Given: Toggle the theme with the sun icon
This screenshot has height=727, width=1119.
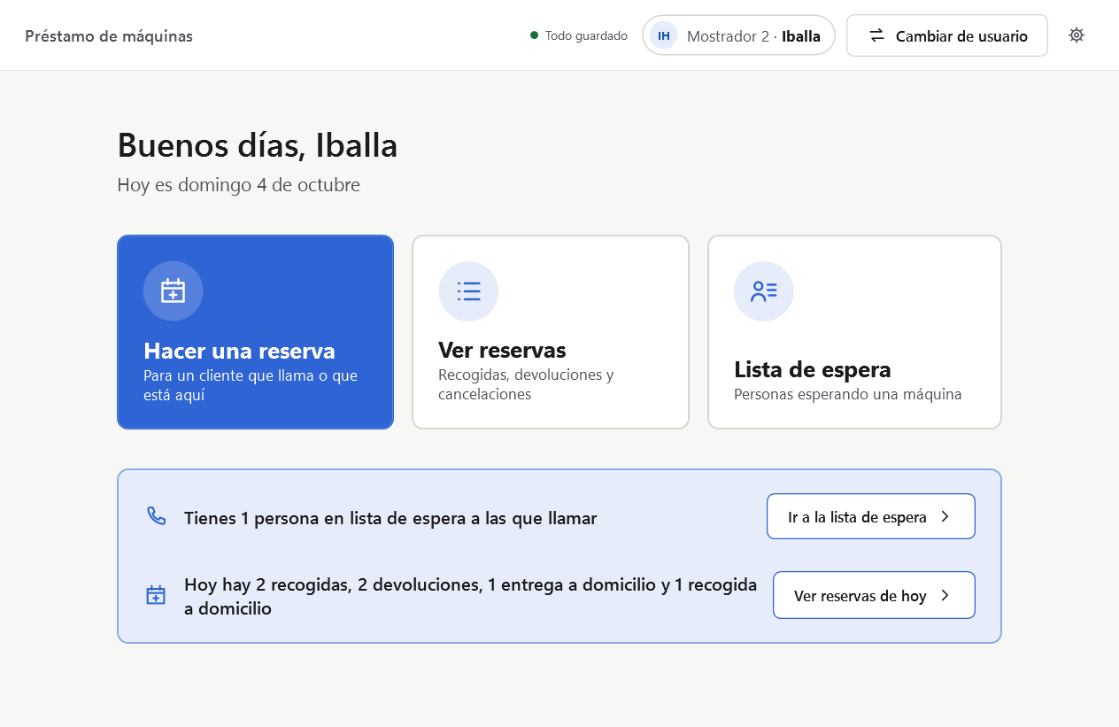Looking at the screenshot, I should pos(1077,35).
